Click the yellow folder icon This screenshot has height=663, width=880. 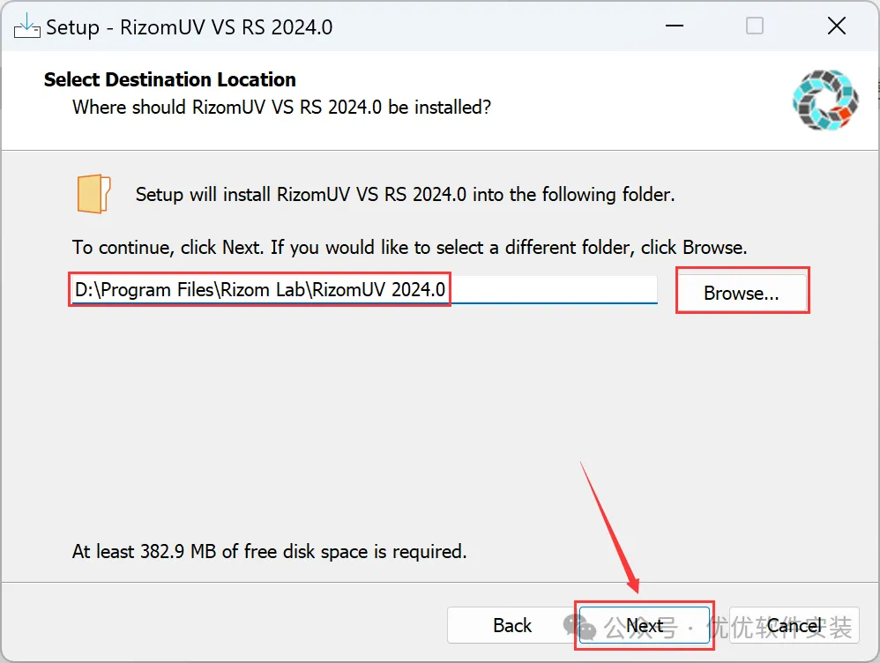click(x=93, y=194)
